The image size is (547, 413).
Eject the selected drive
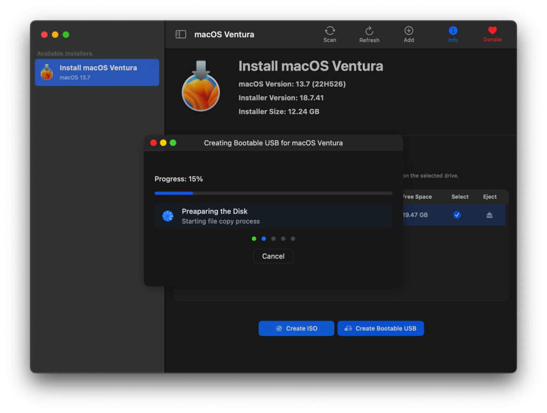489,215
